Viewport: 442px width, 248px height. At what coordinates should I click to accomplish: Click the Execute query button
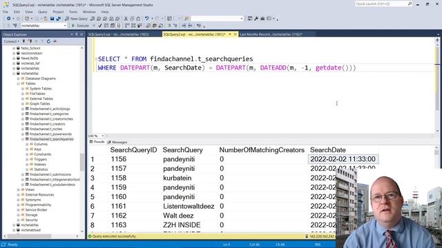[x=81, y=25]
